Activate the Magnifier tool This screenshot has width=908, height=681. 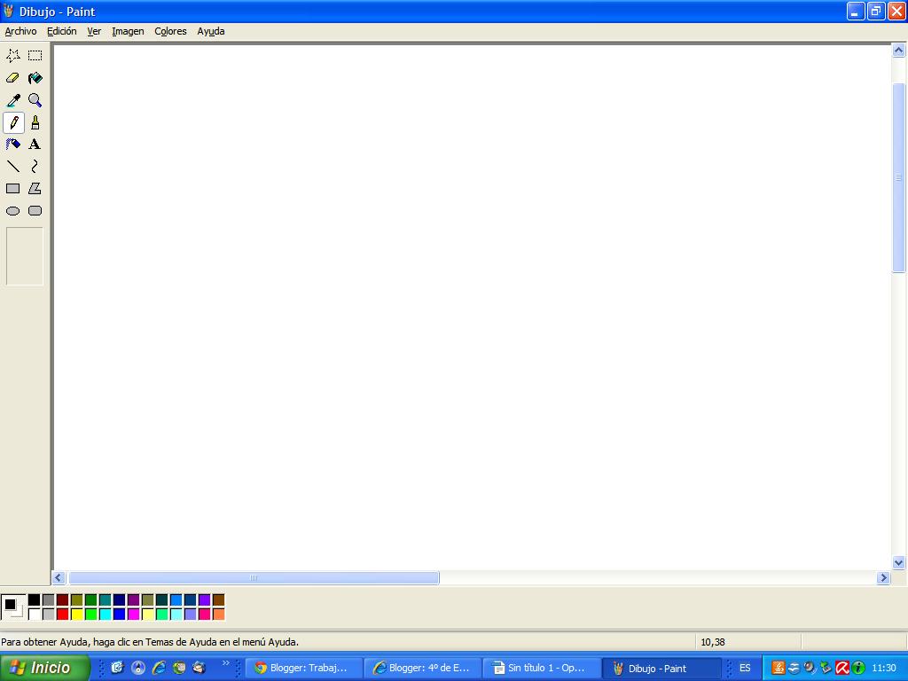click(x=35, y=100)
